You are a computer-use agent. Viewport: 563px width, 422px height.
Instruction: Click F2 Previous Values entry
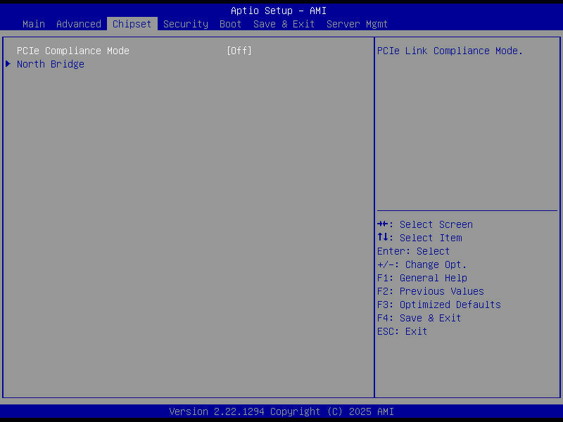[x=430, y=290]
